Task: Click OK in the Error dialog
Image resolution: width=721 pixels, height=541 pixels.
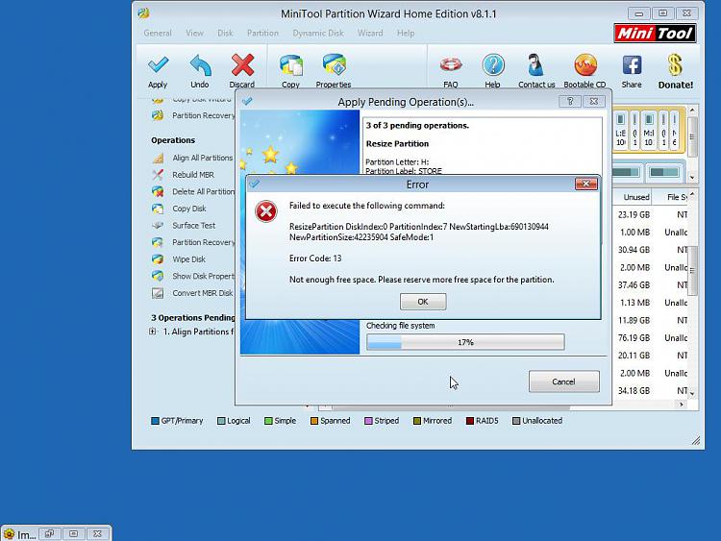Action: tap(423, 302)
